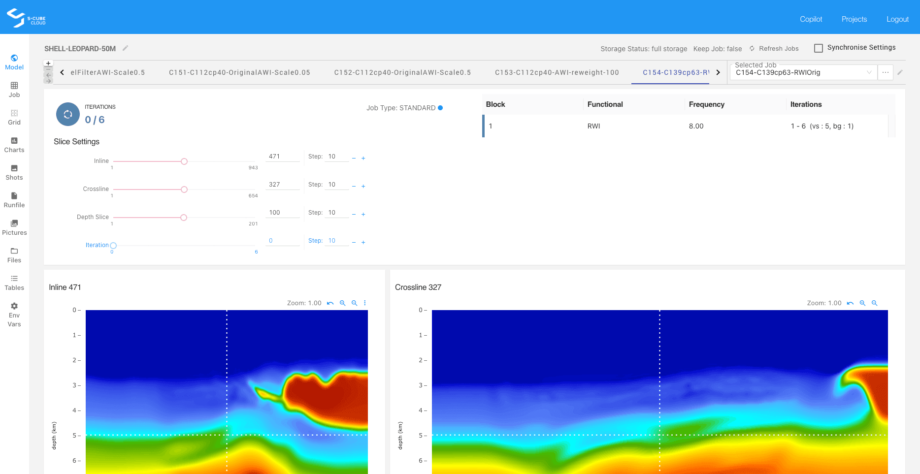Image resolution: width=920 pixels, height=474 pixels.
Task: Click the Iteration value field 0
Action: click(283, 241)
